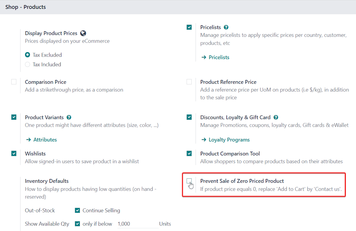Screen dimensions: 356x231
Task: Click the arrow icon before Attributes
Action: [x=29, y=140]
